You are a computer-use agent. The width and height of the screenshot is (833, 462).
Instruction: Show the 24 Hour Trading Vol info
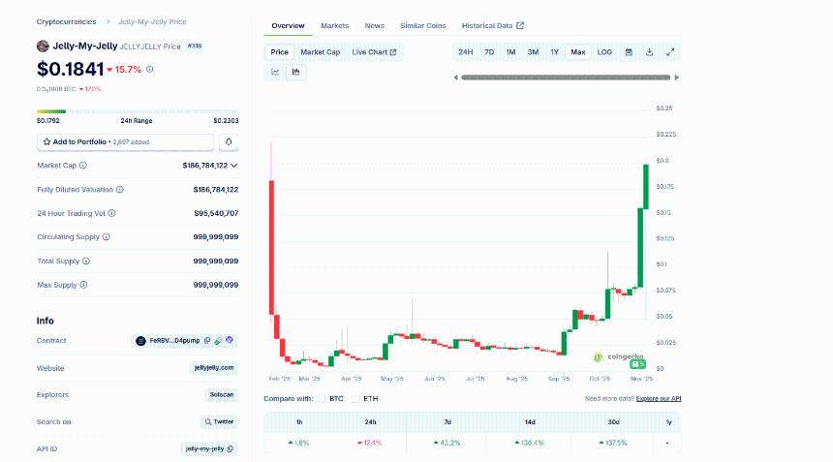[112, 213]
